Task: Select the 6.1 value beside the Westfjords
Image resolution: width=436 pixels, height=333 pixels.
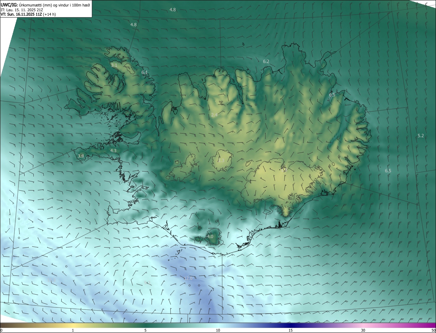Action: (144, 72)
